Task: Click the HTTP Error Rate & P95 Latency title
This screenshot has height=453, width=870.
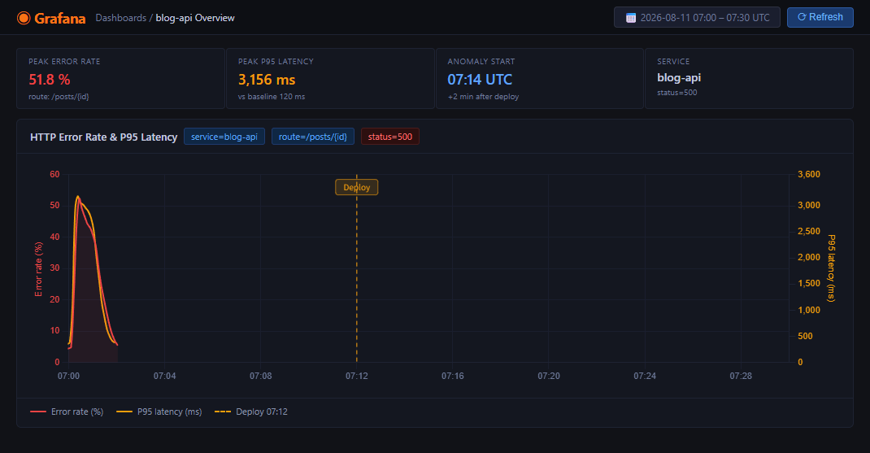Action: point(104,137)
